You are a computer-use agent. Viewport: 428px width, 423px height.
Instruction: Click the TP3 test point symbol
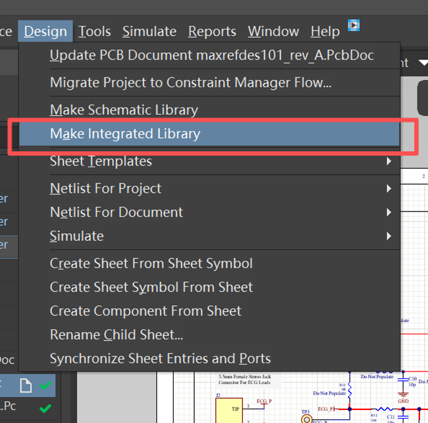point(306,419)
